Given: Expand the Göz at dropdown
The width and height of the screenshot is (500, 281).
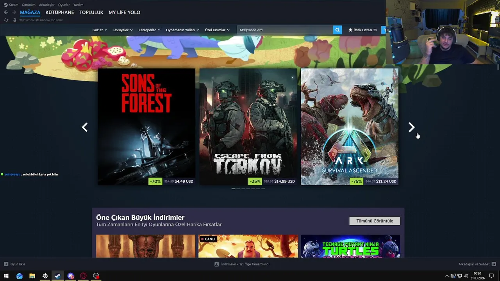Looking at the screenshot, I should 100,30.
